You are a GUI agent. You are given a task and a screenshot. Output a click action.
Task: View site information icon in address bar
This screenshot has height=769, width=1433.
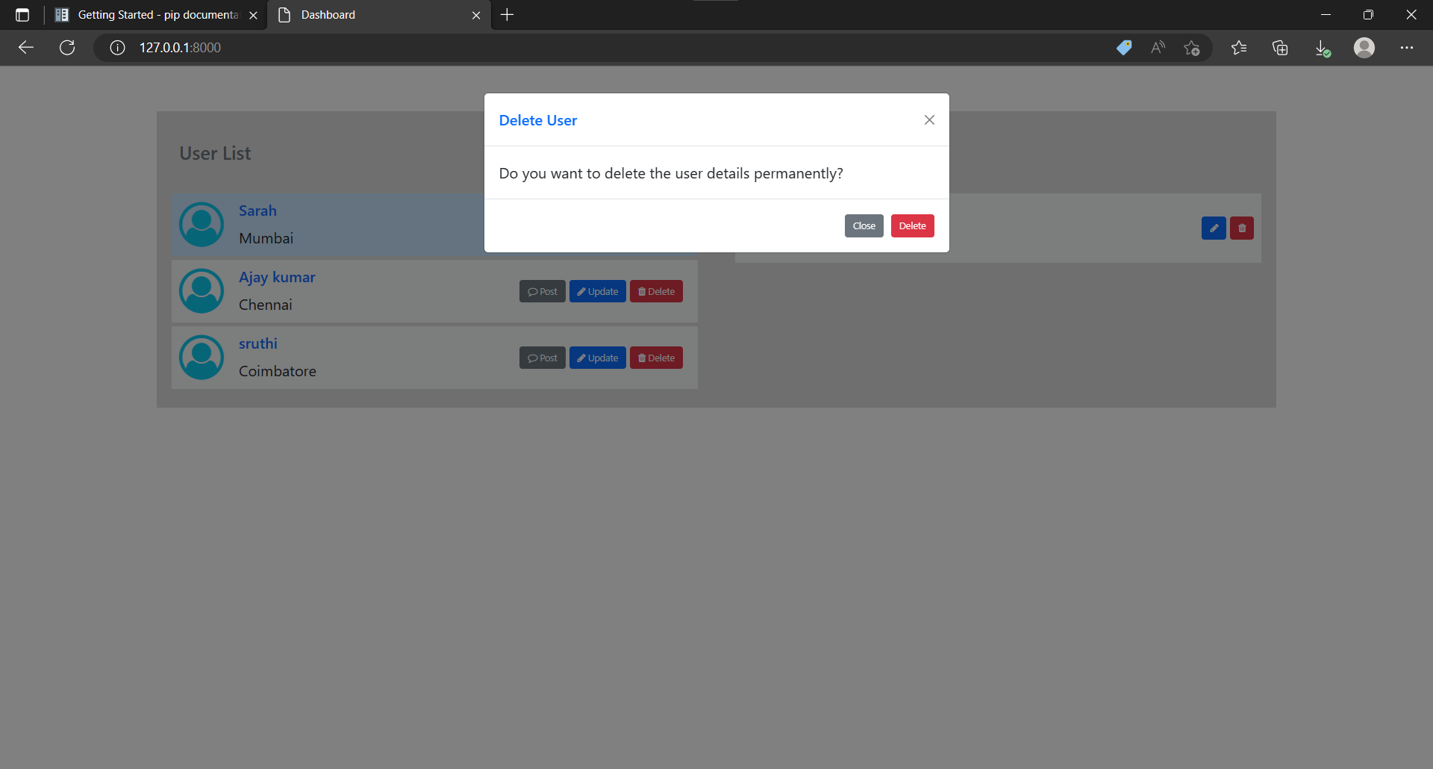click(117, 48)
